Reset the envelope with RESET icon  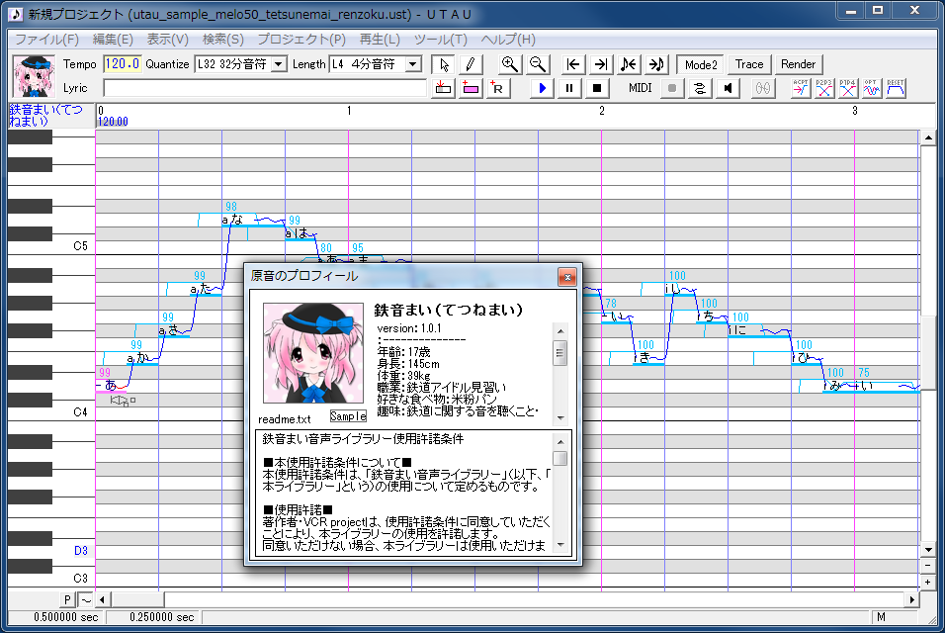895,89
